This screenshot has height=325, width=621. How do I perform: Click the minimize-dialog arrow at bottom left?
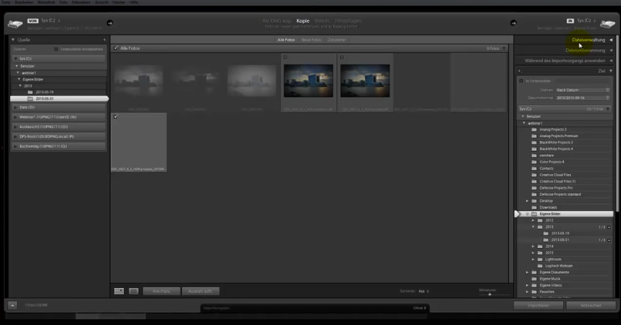[x=13, y=306]
